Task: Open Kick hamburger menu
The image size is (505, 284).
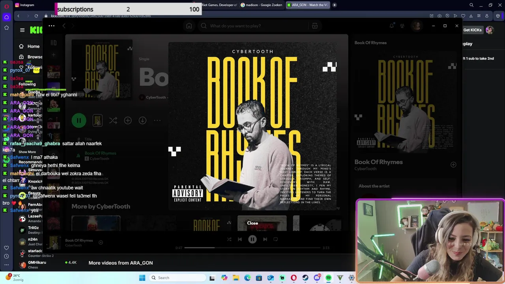Action: point(22,30)
